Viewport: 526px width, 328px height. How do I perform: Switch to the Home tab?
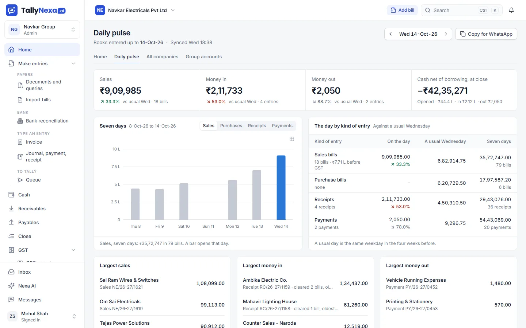100,57
